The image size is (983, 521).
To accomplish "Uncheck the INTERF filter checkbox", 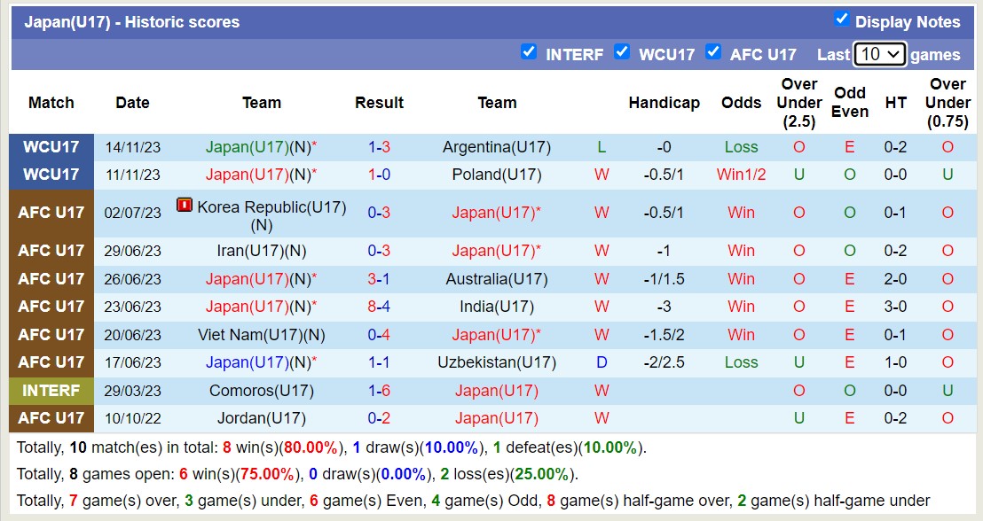I will click(529, 52).
